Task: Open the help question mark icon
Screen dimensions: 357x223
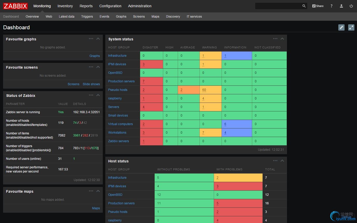Action: click(x=331, y=6)
